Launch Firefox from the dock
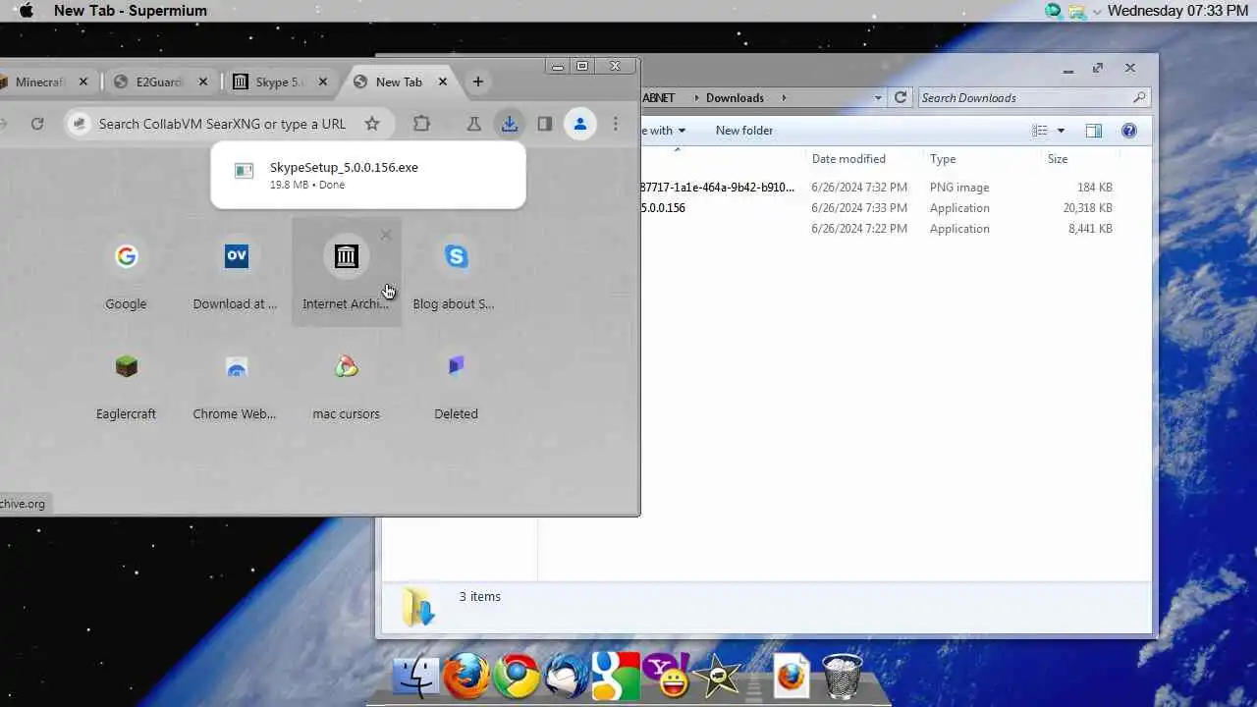The width and height of the screenshot is (1257, 707). (x=467, y=677)
